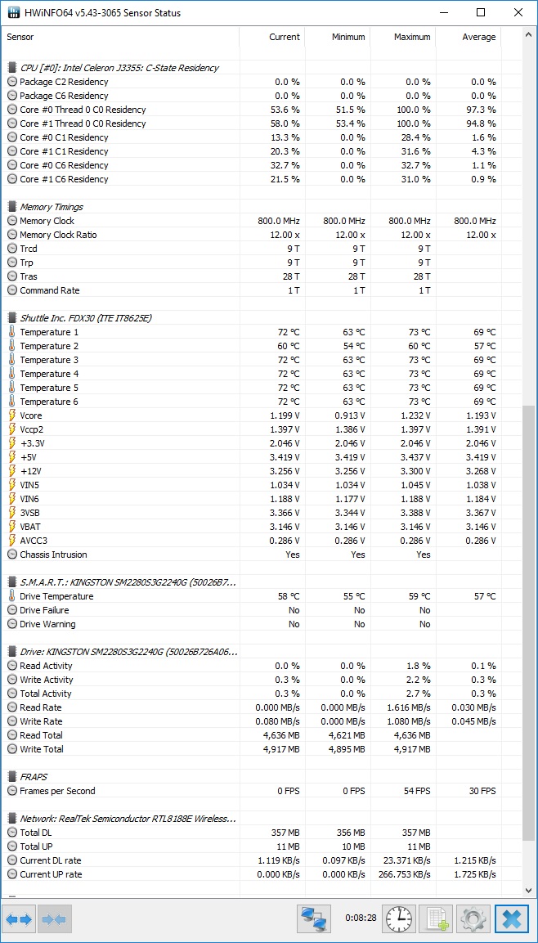This screenshot has height=943, width=538.
Task: Click the vertical scrollbar thumb
Action: (528, 622)
